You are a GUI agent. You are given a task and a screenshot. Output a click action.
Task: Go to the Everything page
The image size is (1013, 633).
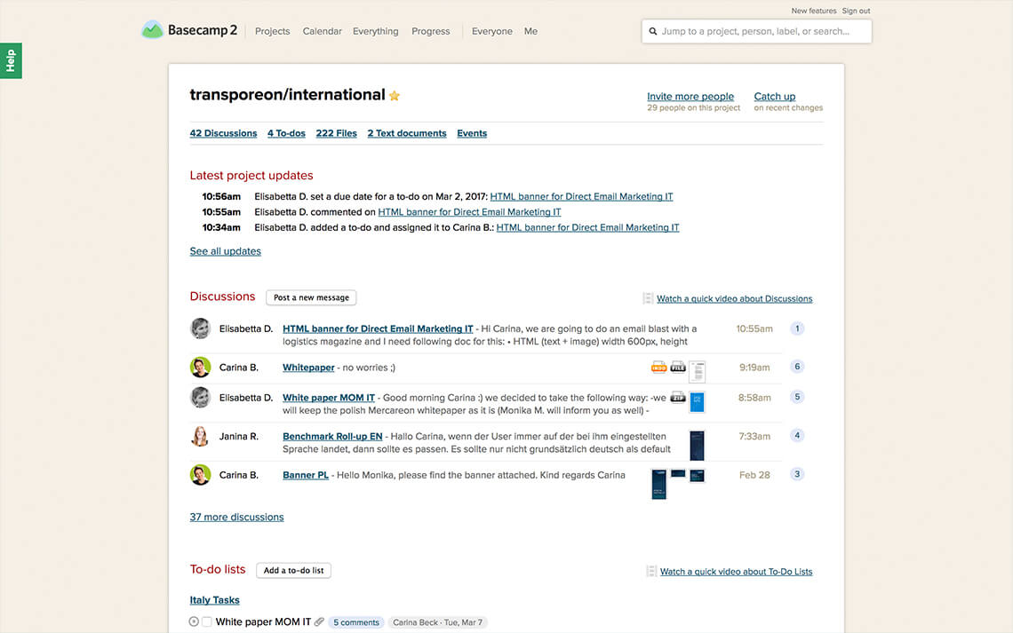click(375, 31)
